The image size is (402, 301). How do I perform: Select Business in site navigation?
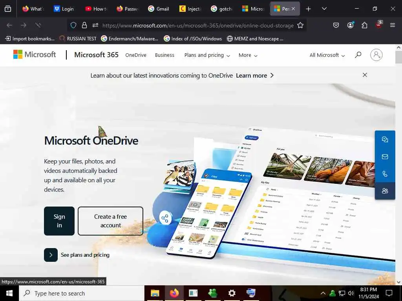point(164,55)
